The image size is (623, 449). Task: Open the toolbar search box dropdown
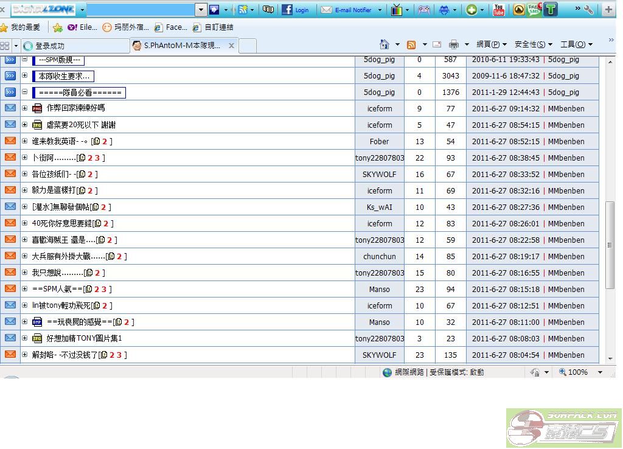coord(201,10)
